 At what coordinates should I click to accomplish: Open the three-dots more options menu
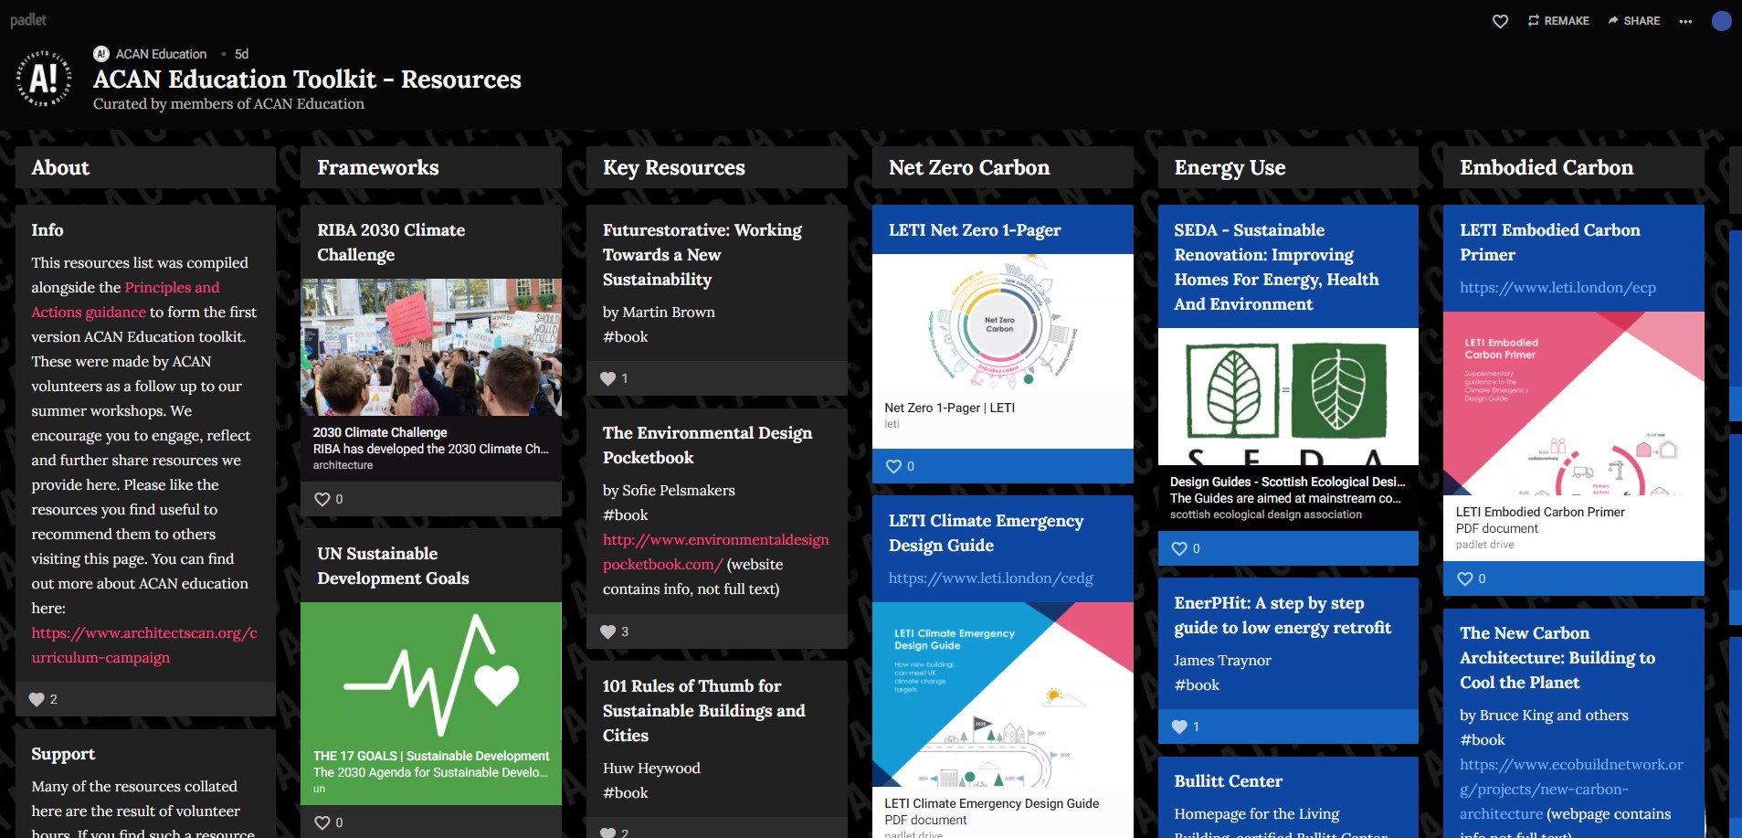[x=1685, y=21]
